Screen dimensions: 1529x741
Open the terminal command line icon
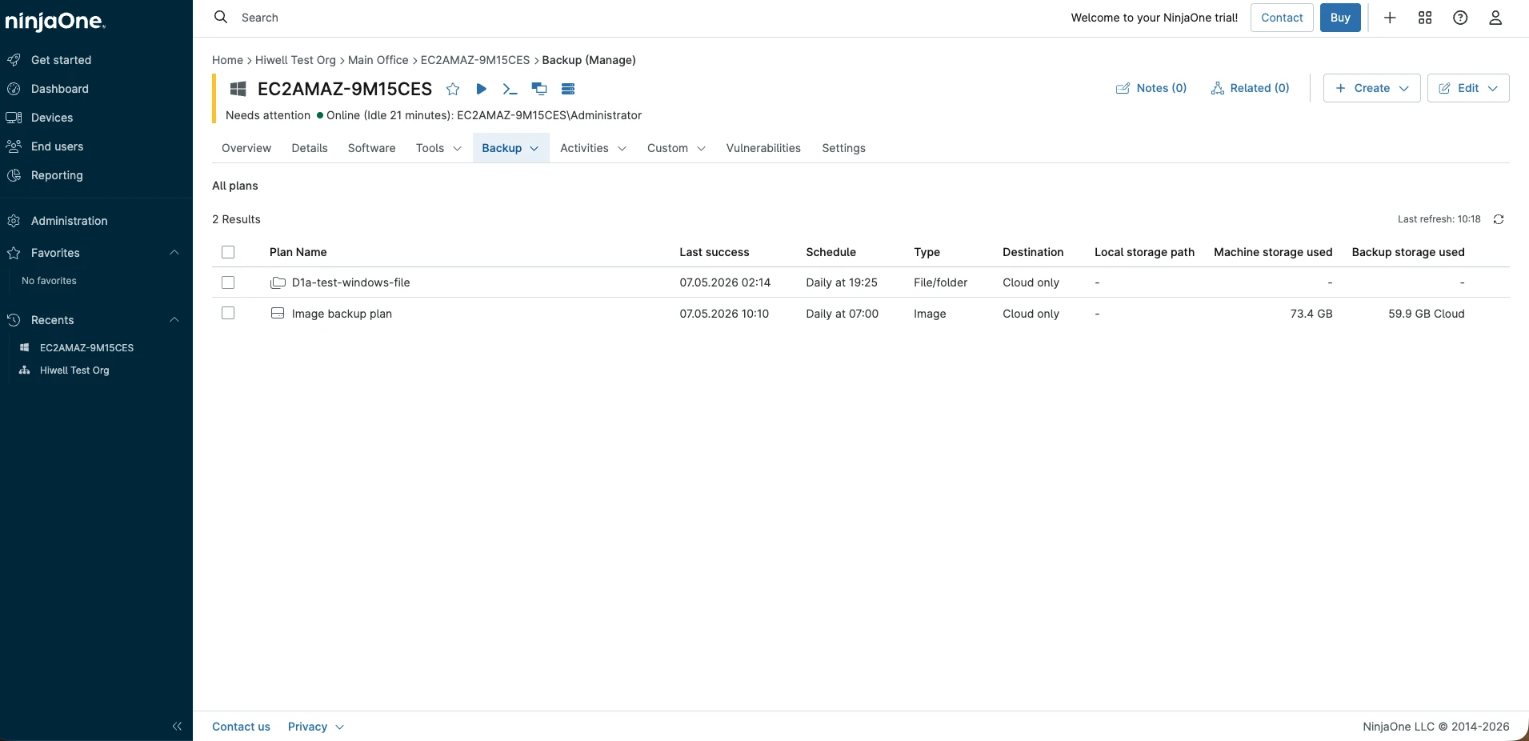pos(510,89)
